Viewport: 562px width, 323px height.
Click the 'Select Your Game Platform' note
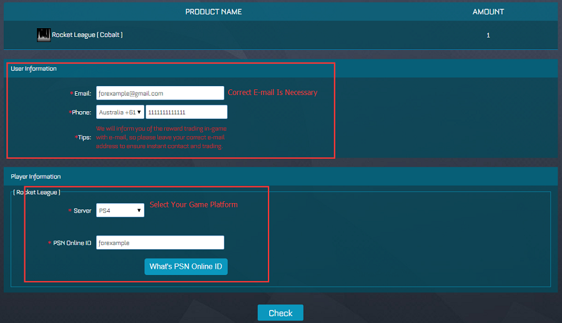tap(194, 205)
